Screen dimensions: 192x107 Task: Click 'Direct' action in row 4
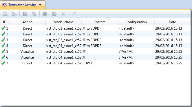pyautogui.click(x=28, y=46)
